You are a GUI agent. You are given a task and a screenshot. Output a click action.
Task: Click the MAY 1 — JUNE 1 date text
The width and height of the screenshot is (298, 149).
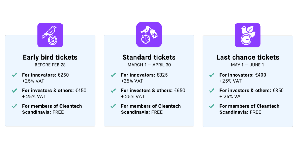point(248,65)
